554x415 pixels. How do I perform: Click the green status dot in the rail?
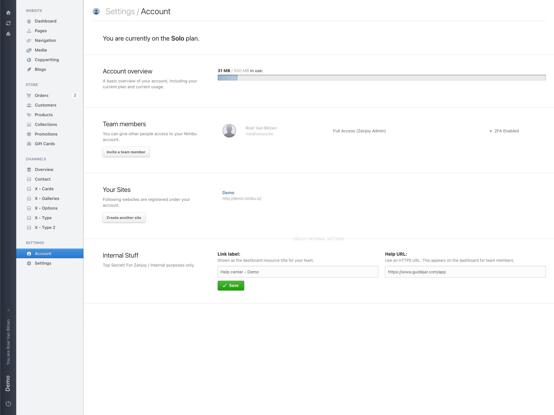[9, 310]
